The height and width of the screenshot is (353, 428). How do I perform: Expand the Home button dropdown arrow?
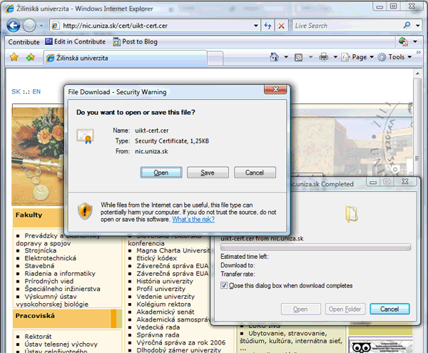click(x=286, y=57)
